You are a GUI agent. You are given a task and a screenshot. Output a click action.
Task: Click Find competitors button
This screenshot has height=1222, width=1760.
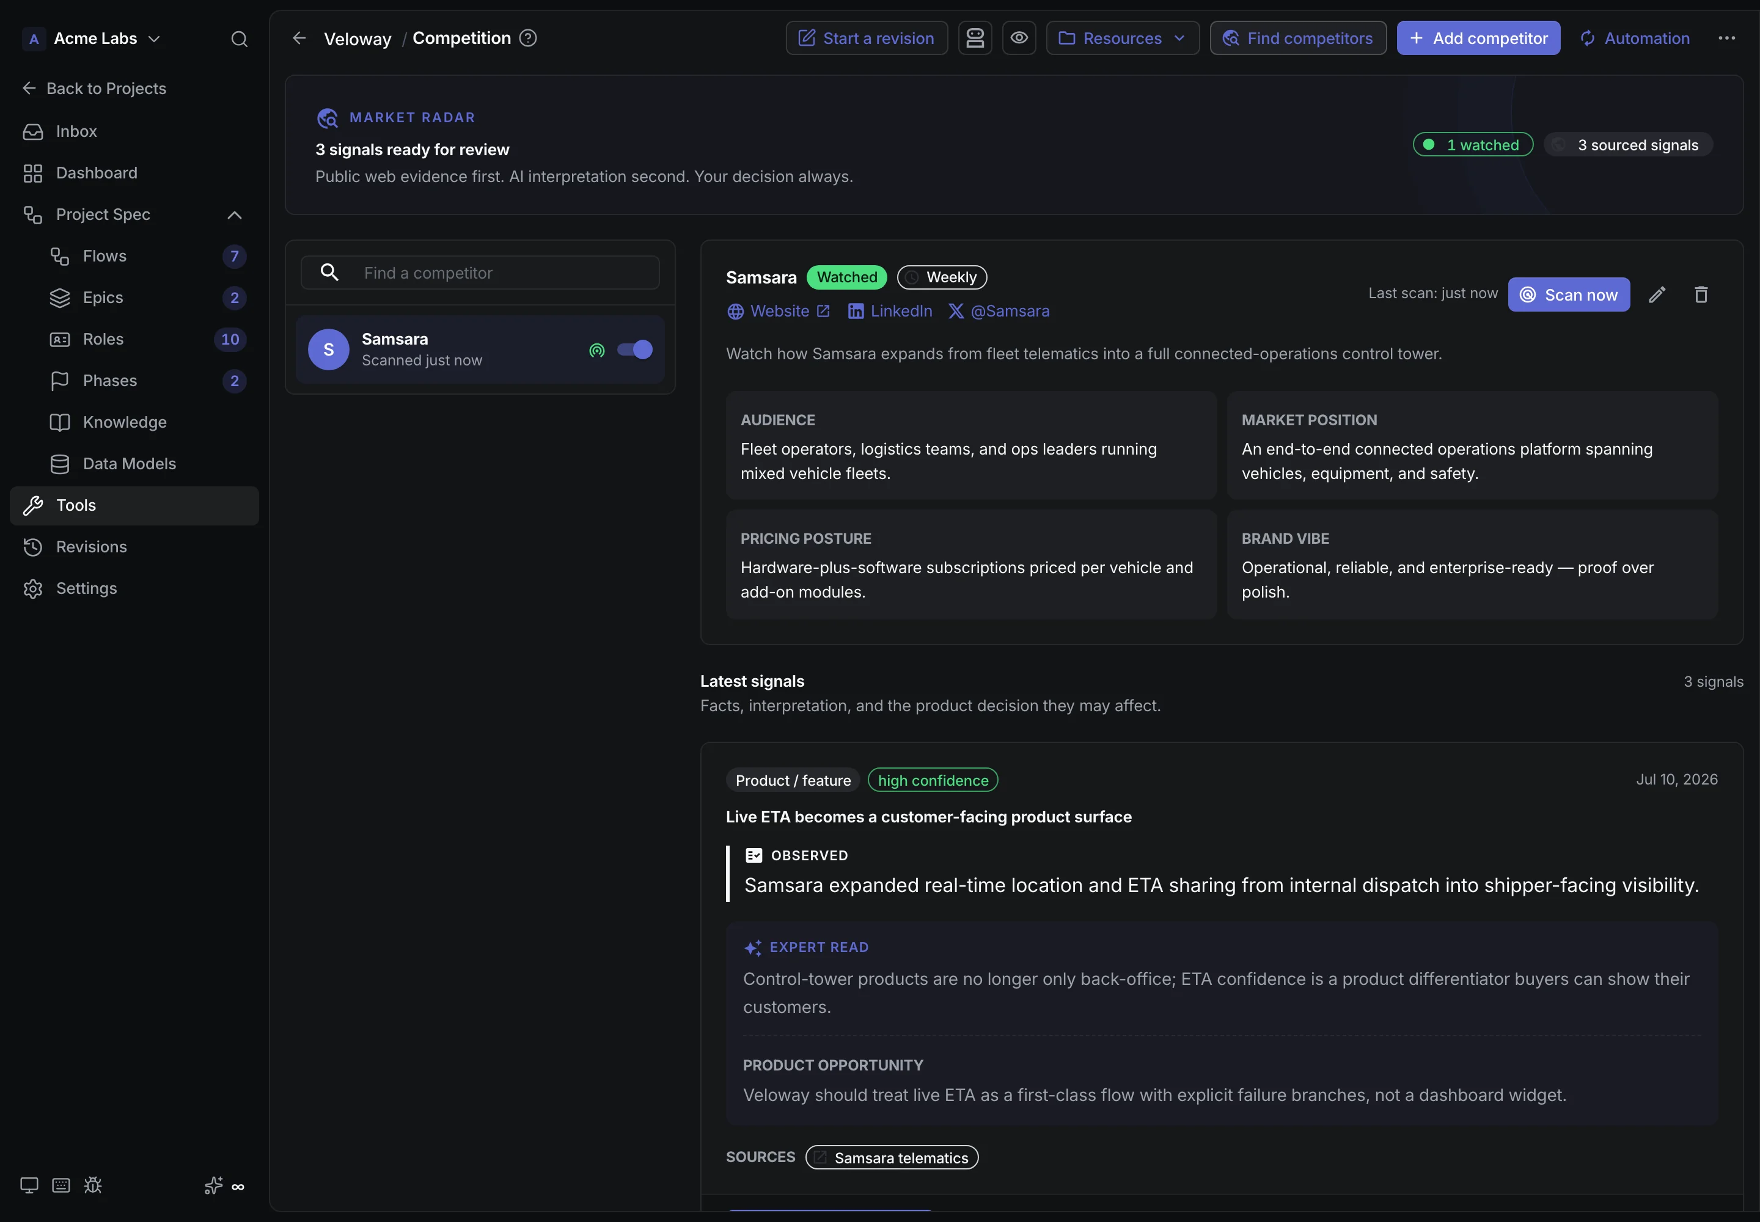point(1297,38)
